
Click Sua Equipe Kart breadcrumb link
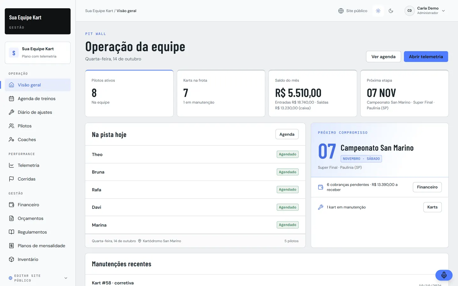[99, 11]
